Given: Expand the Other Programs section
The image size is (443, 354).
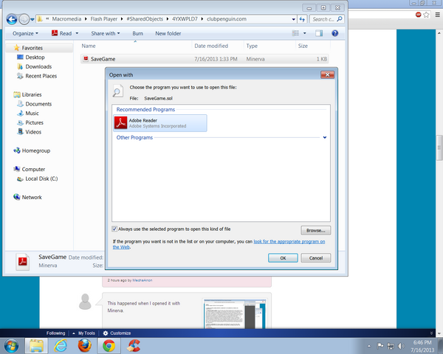Looking at the screenshot, I should pos(325,137).
